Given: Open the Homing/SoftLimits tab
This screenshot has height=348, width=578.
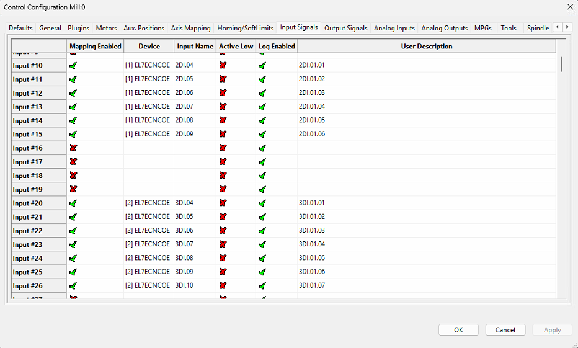Looking at the screenshot, I should 244,28.
